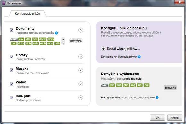Open the Konfiguracja plików tab
The image size is (186, 124).
point(28,14)
